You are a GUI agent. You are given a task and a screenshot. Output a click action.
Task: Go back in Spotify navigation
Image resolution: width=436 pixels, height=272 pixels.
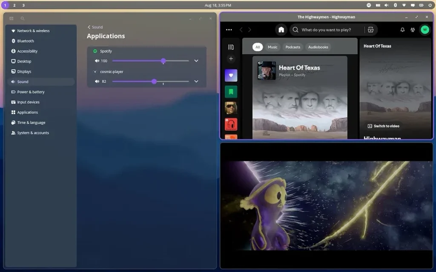[x=241, y=30]
